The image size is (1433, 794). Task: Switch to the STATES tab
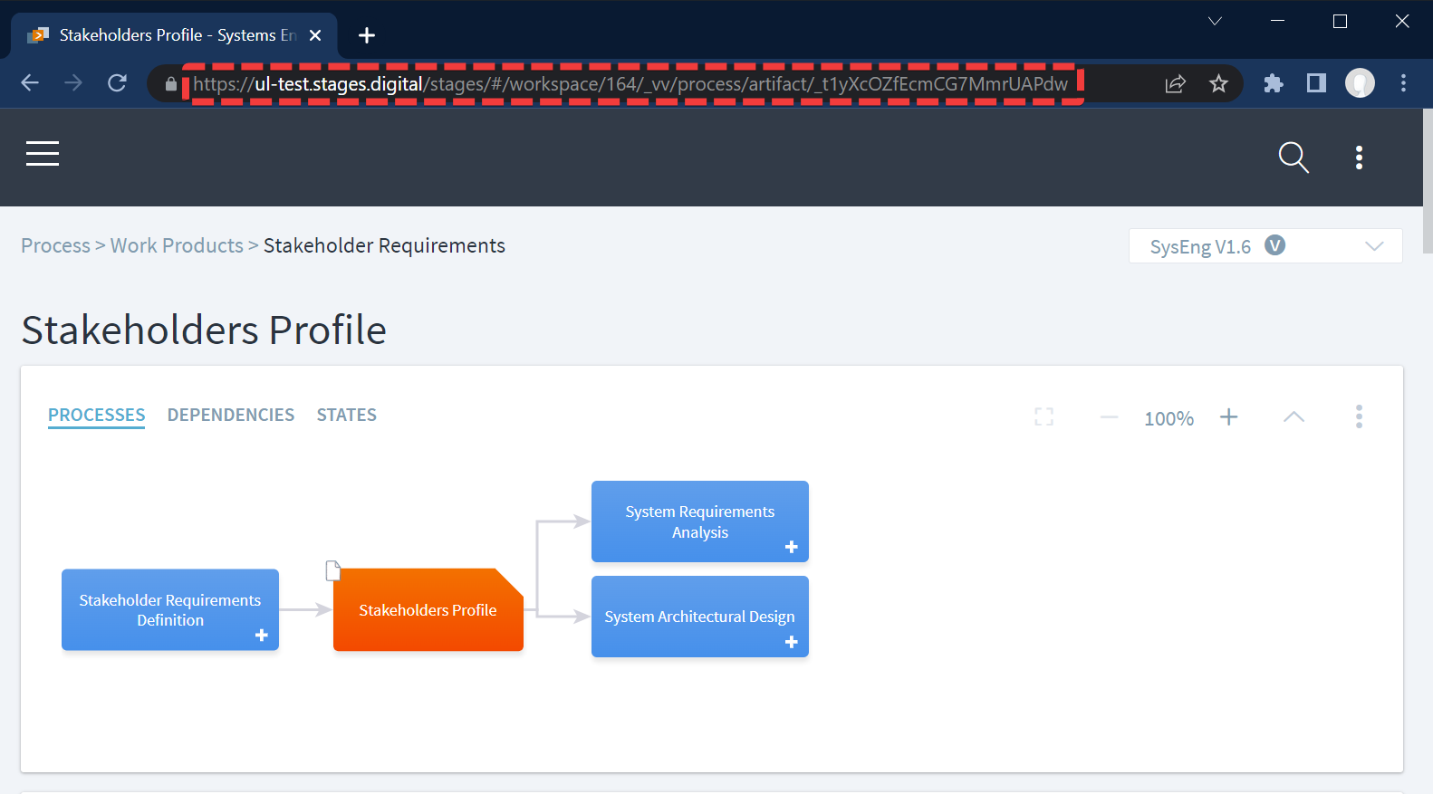tap(346, 415)
